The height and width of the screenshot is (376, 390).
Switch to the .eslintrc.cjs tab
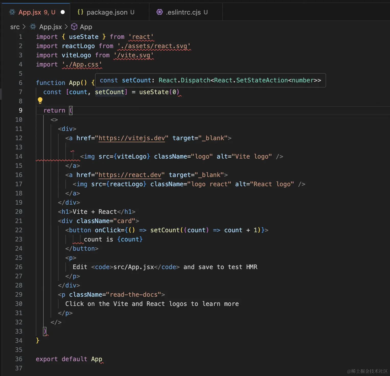coord(186,12)
